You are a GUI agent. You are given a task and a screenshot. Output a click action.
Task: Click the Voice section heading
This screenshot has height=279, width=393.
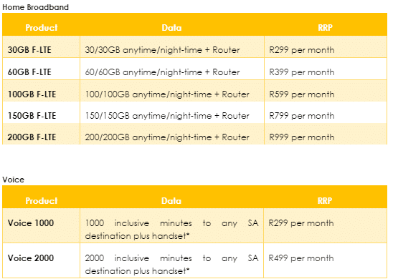click(14, 180)
